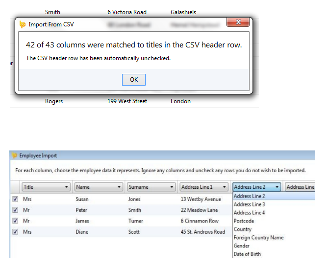Uncheck the Peter Smith row checkbox
The width and height of the screenshot is (327, 268).
click(15, 210)
